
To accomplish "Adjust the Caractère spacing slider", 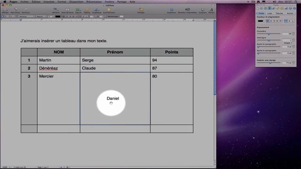I will 269,34.
